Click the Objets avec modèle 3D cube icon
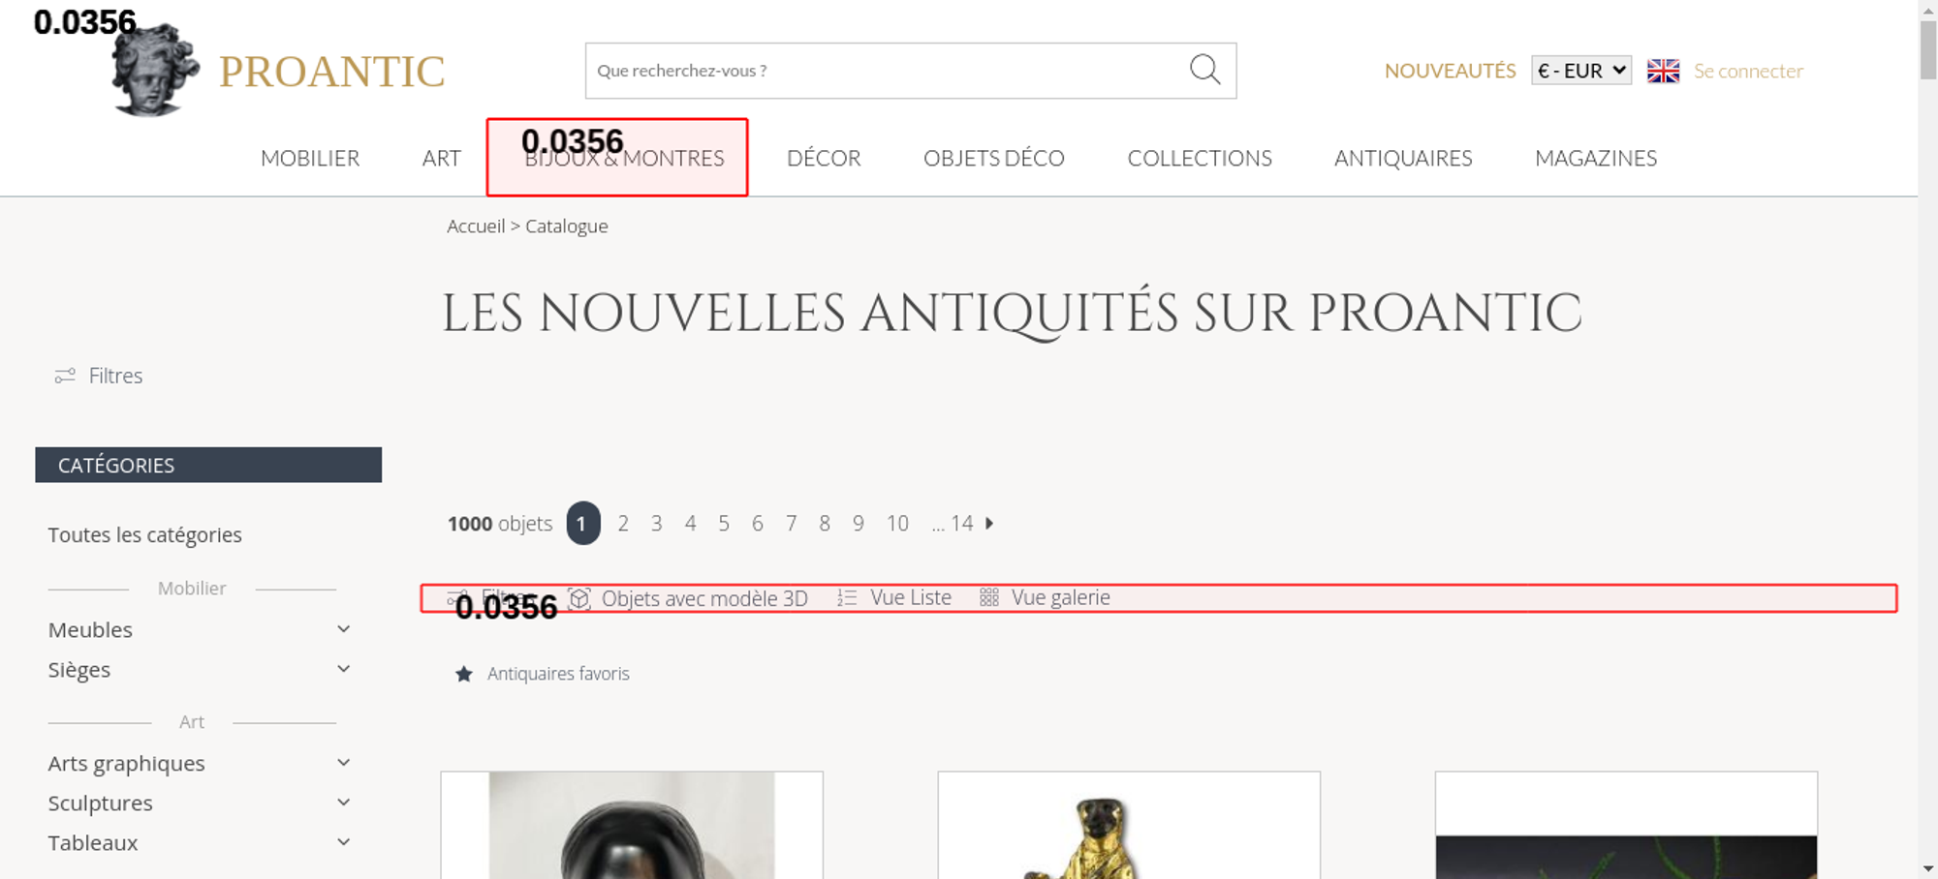 coord(579,598)
